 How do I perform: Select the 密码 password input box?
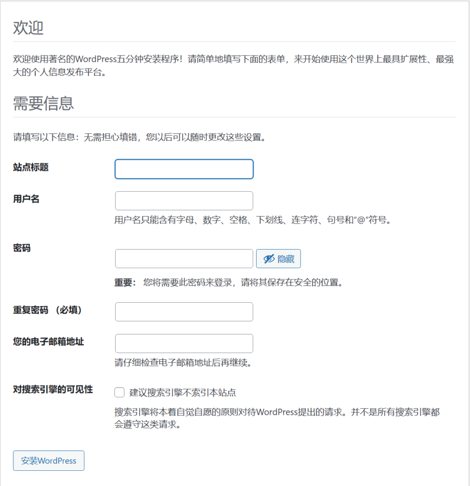click(x=184, y=259)
